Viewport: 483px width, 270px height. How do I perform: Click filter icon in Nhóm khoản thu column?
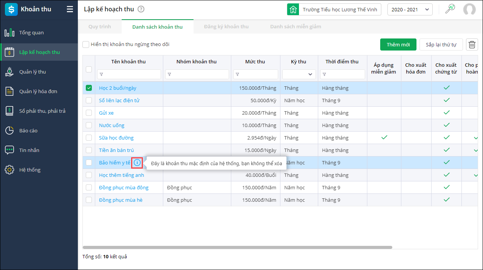(169, 74)
